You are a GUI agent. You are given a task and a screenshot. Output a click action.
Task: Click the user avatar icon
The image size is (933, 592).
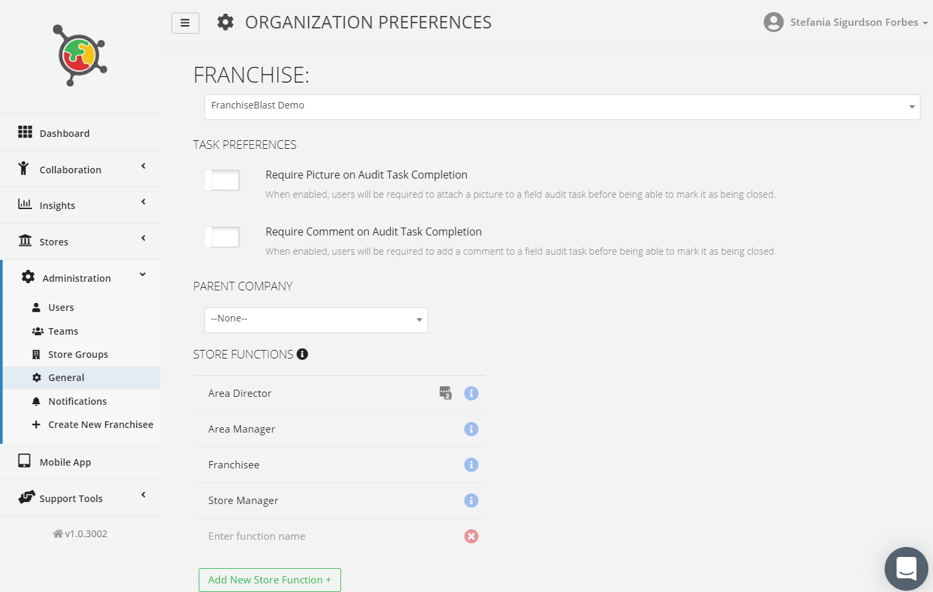tap(773, 22)
